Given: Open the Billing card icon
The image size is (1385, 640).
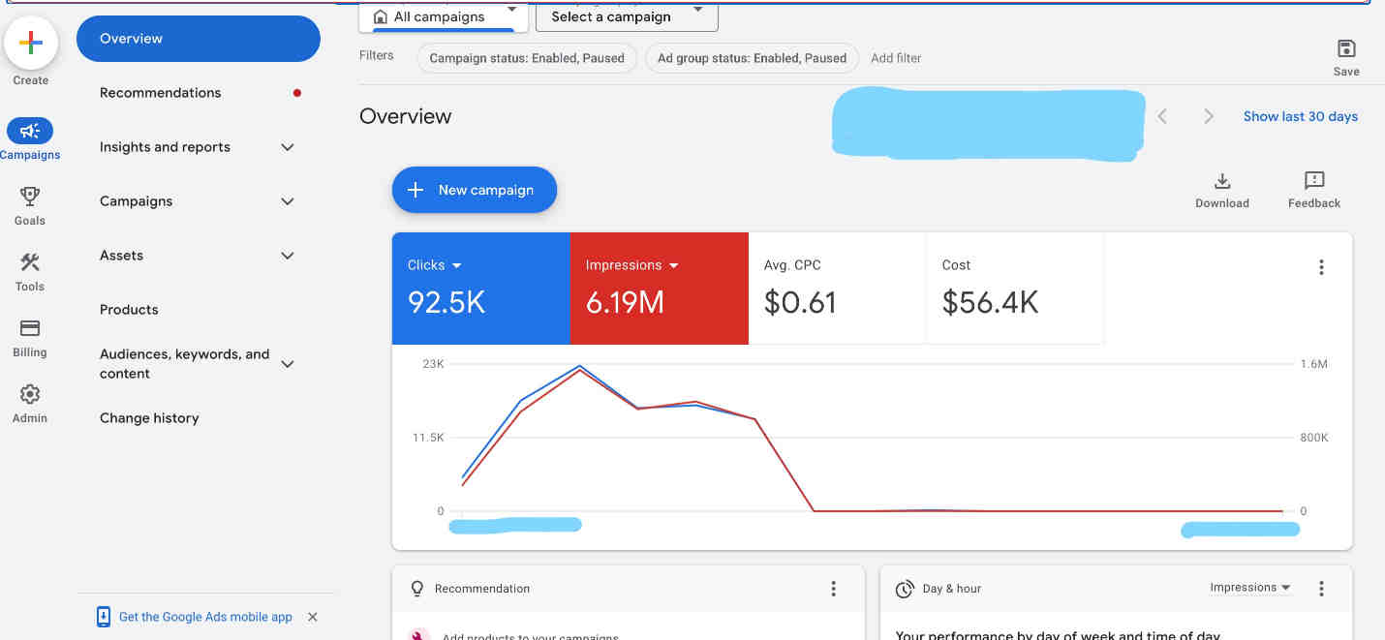Looking at the screenshot, I should (x=30, y=328).
